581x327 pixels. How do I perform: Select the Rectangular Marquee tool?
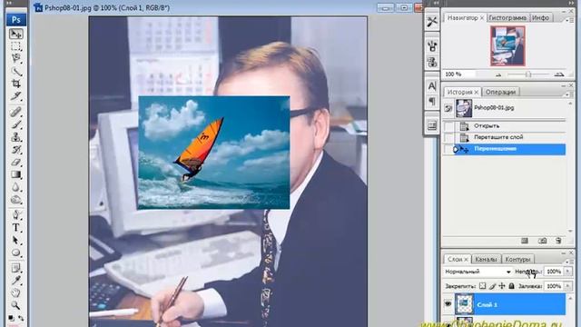point(15,46)
